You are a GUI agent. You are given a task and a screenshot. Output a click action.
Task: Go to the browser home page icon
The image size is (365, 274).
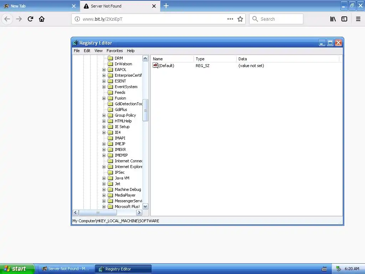click(42, 19)
